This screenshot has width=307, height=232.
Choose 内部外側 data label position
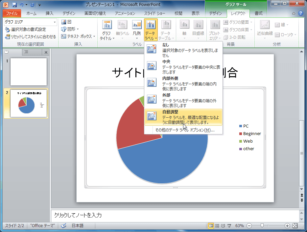click(183, 83)
